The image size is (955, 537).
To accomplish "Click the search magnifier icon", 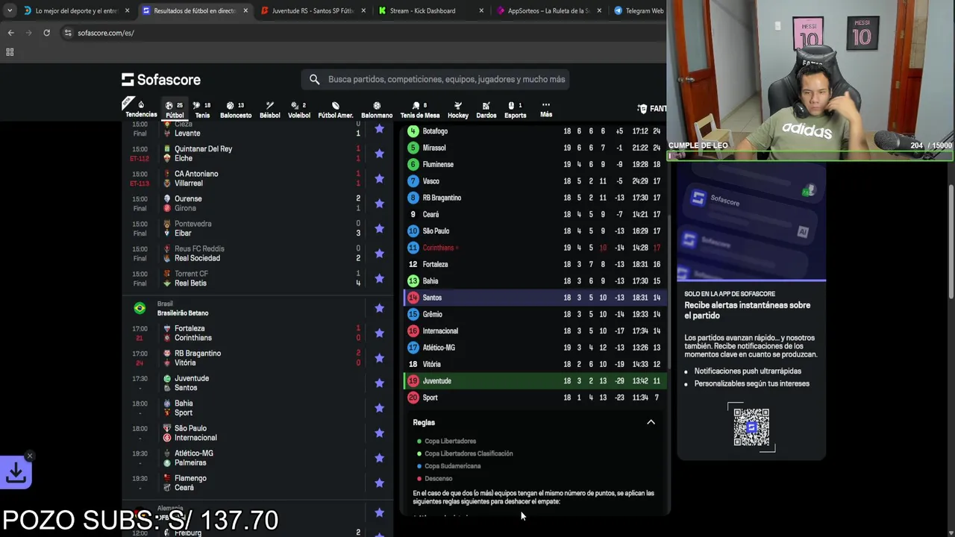I will pyautogui.click(x=314, y=79).
